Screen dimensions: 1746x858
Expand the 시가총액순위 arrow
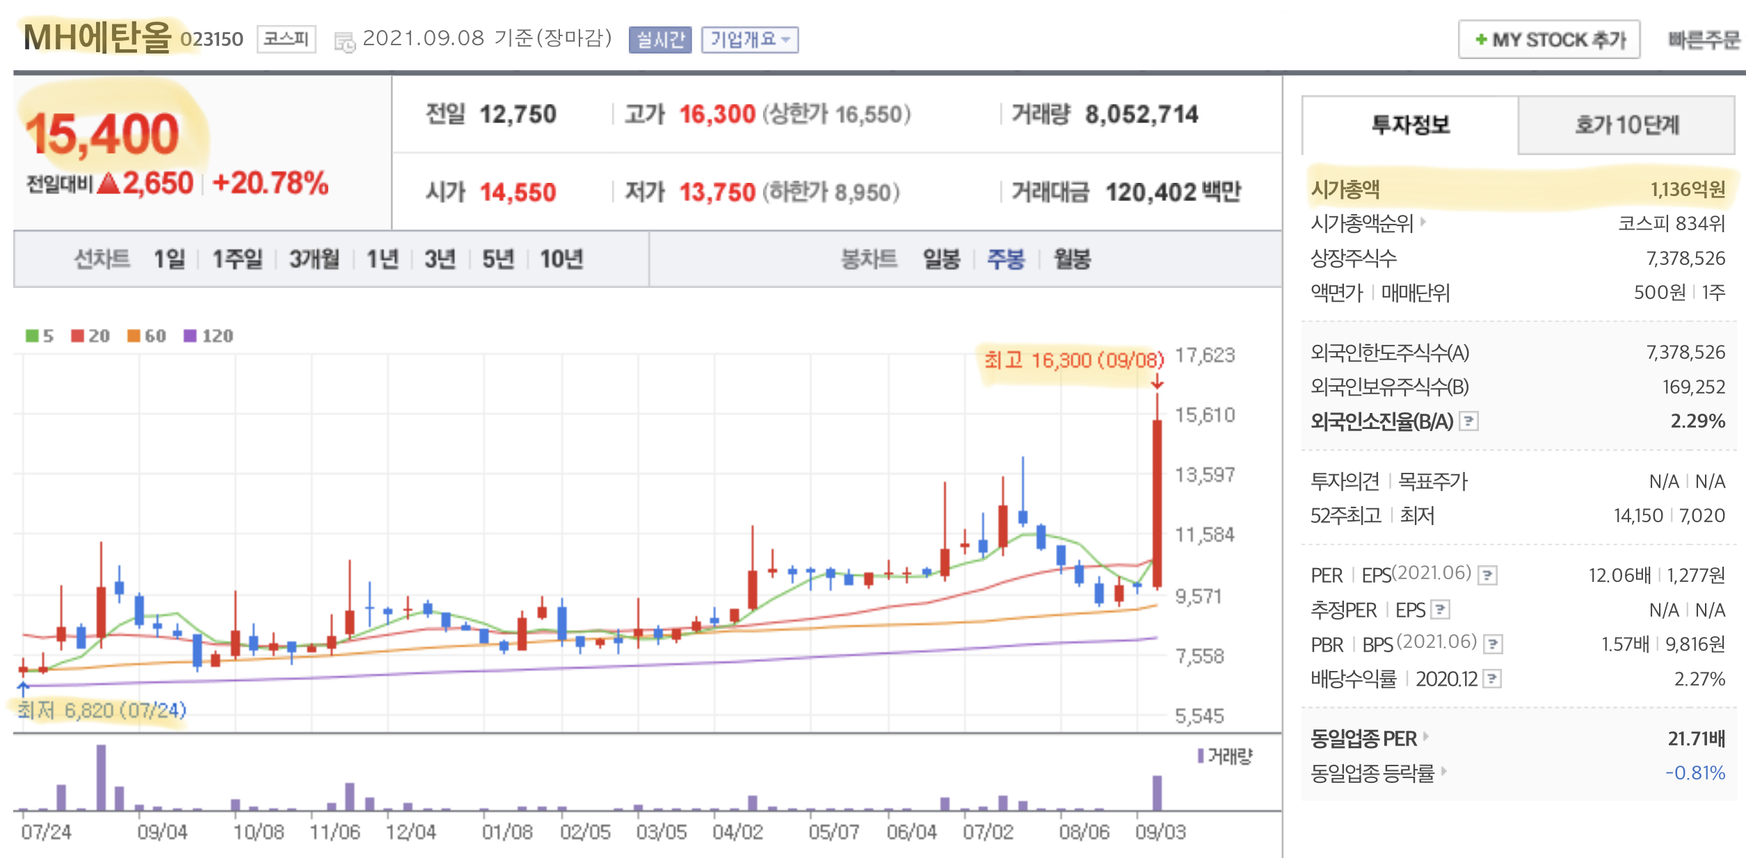pyautogui.click(x=1423, y=222)
